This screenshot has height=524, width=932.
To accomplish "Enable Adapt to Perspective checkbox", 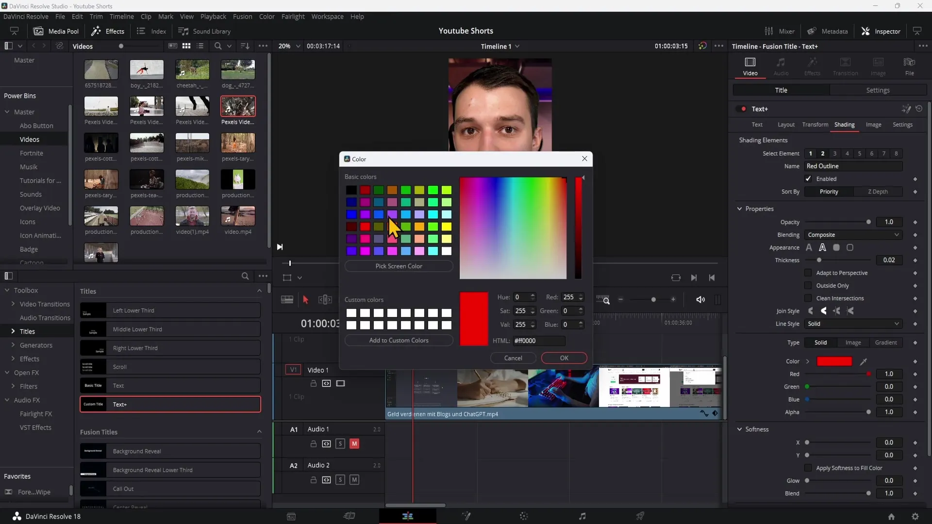I will [808, 273].
